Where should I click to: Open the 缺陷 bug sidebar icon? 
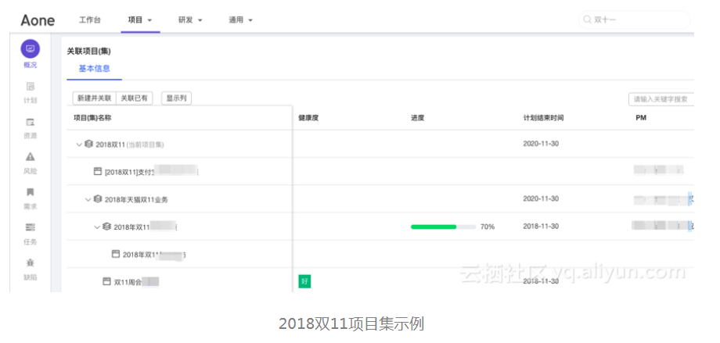tap(31, 263)
